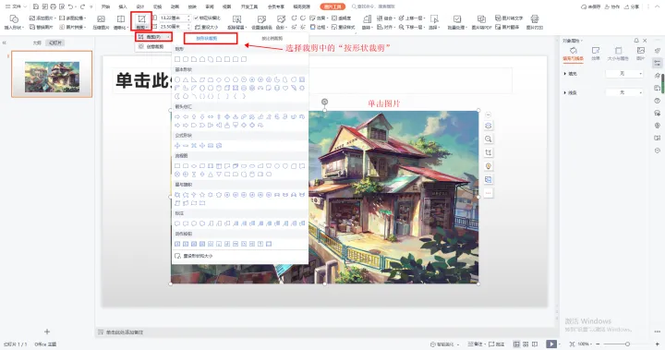Click the Batch Process (批量处理) icon
The width and height of the screenshot is (665, 350).
457,19
